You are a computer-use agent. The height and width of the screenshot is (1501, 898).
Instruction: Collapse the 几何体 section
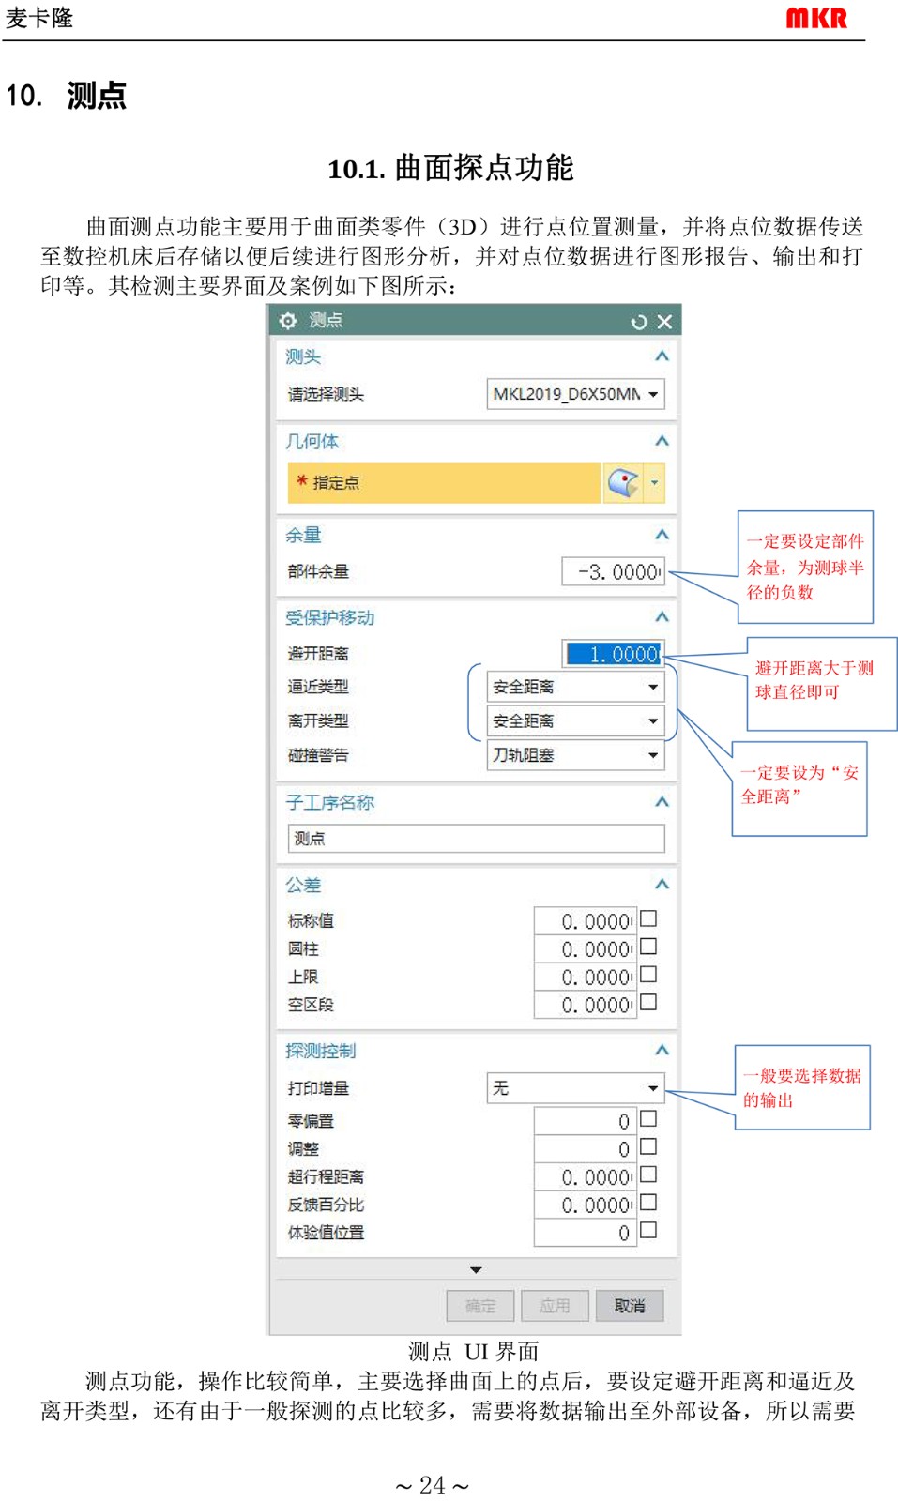click(x=662, y=441)
